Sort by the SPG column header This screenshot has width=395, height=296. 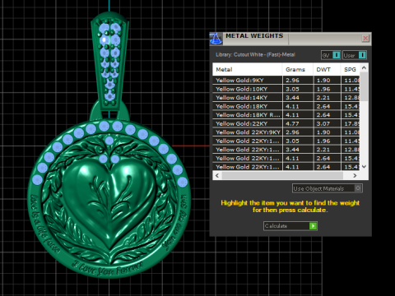351,70
